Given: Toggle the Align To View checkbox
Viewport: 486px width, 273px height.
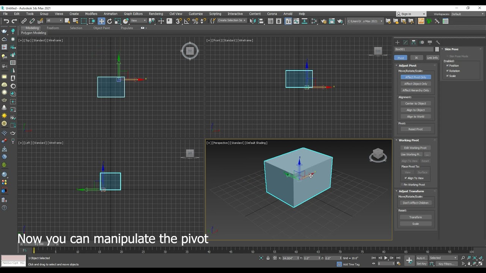Looking at the screenshot, I should (406, 178).
